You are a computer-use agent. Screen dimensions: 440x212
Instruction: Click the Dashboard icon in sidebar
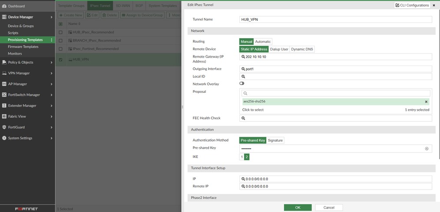click(x=4, y=6)
